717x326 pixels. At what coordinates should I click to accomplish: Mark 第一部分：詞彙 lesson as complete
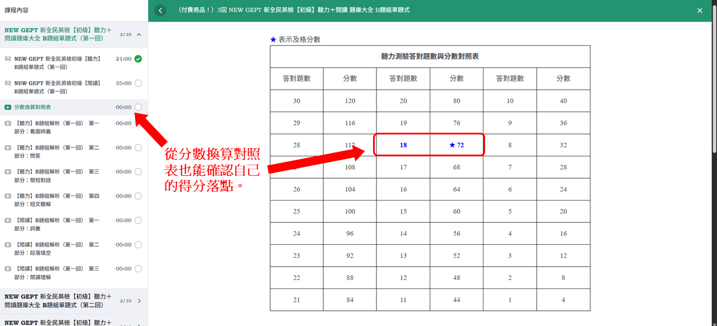pyautogui.click(x=138, y=221)
